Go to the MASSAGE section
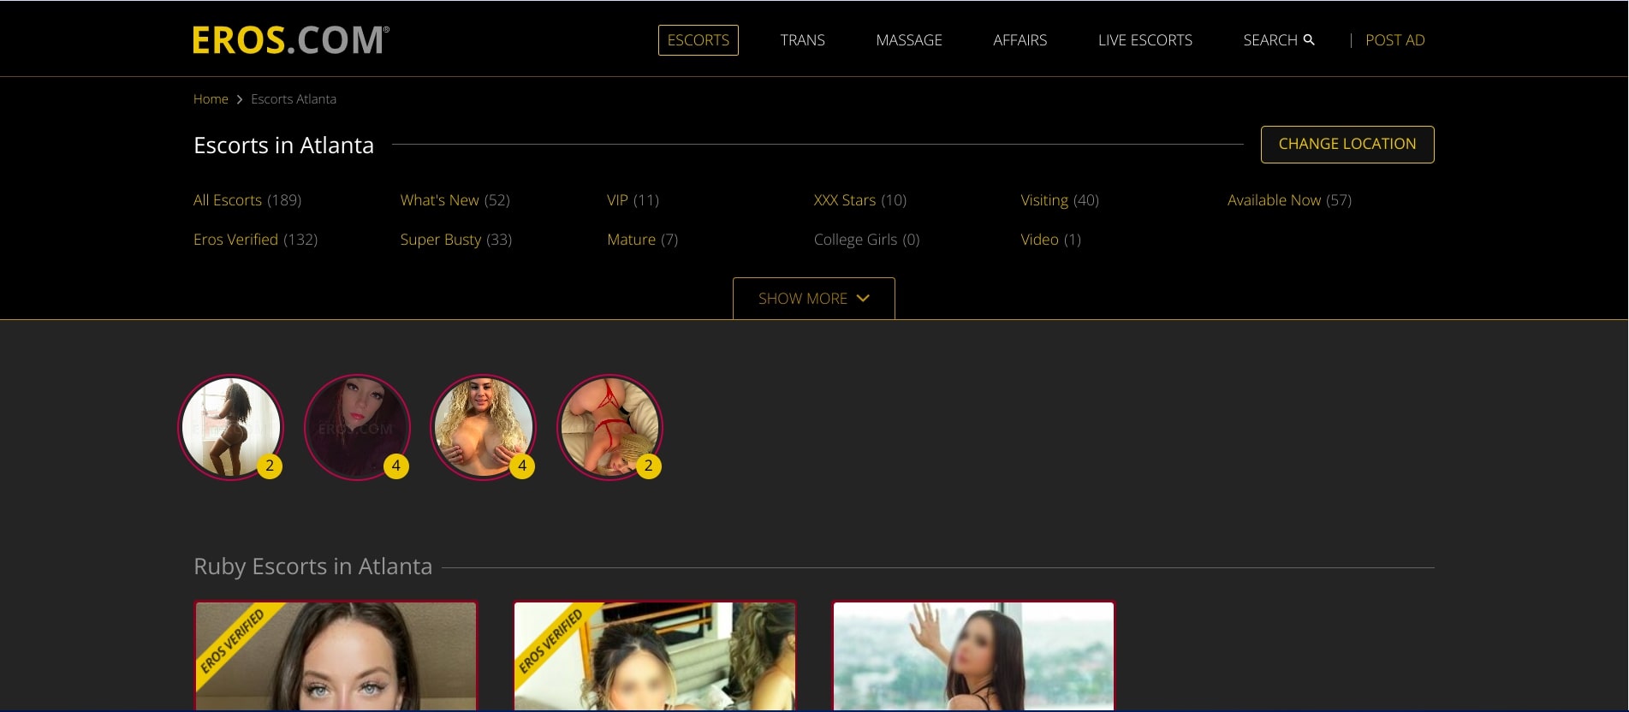Image resolution: width=1629 pixels, height=712 pixels. point(909,40)
